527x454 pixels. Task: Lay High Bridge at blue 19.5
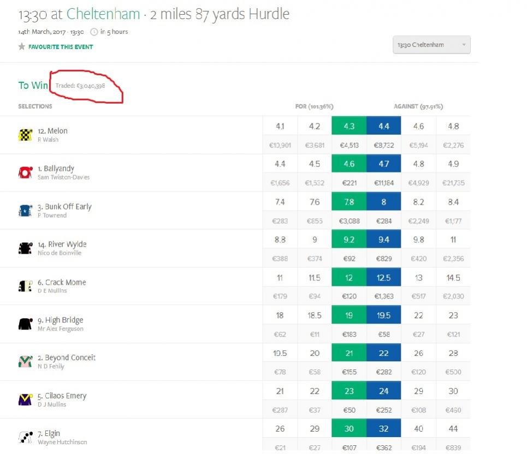(383, 315)
